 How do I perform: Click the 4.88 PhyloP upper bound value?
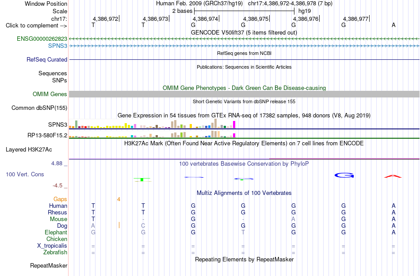coord(57,163)
